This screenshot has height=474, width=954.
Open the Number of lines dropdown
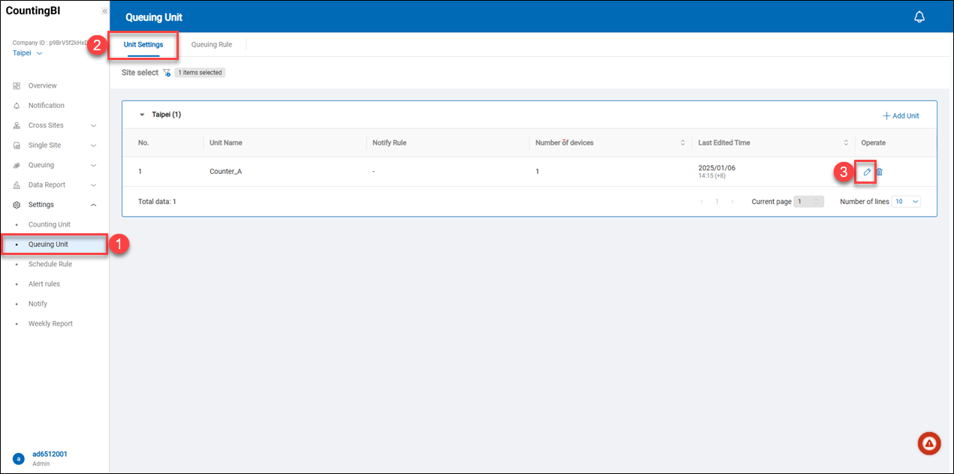pyautogui.click(x=905, y=202)
